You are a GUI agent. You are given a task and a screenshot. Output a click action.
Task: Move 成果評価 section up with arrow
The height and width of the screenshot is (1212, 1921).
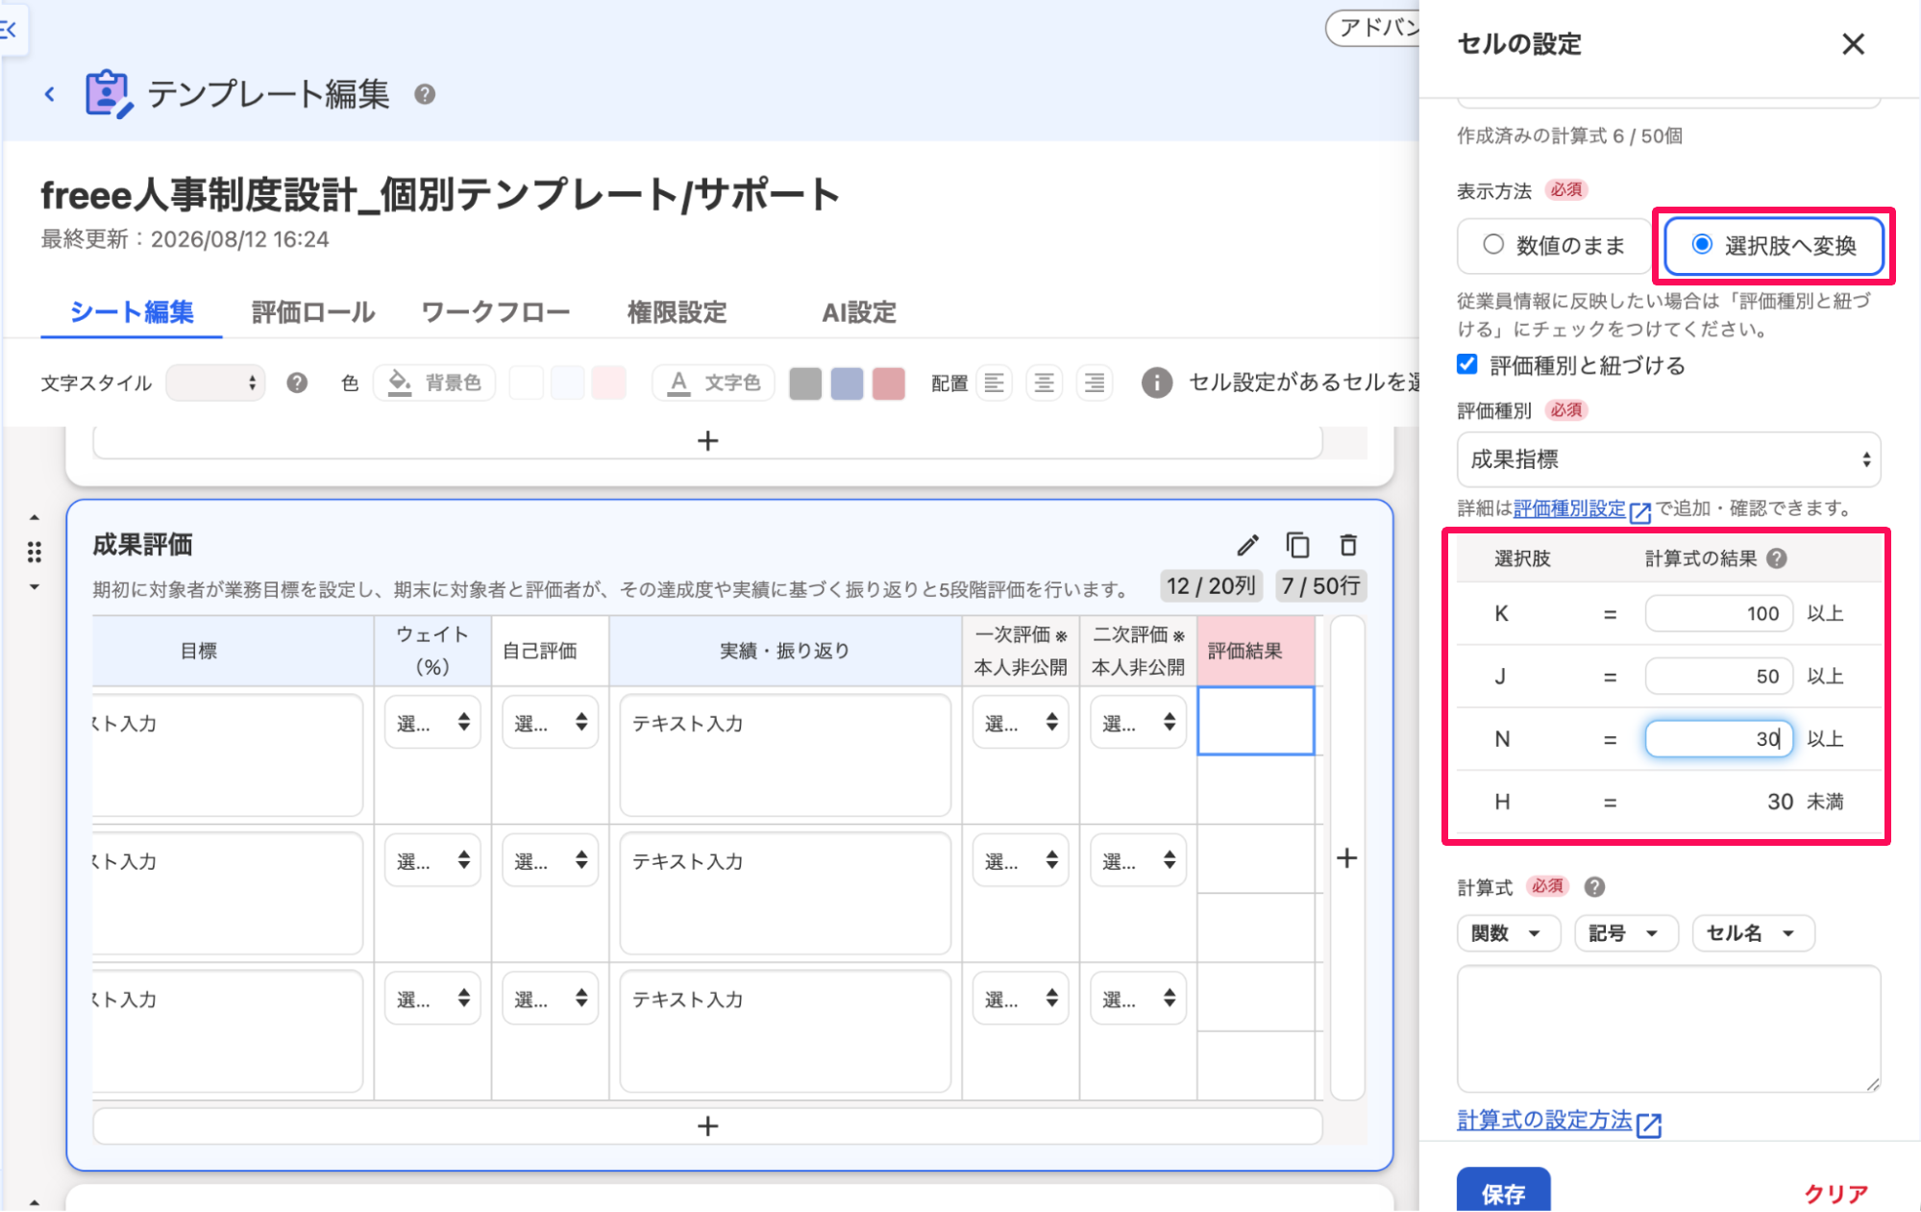(x=35, y=517)
